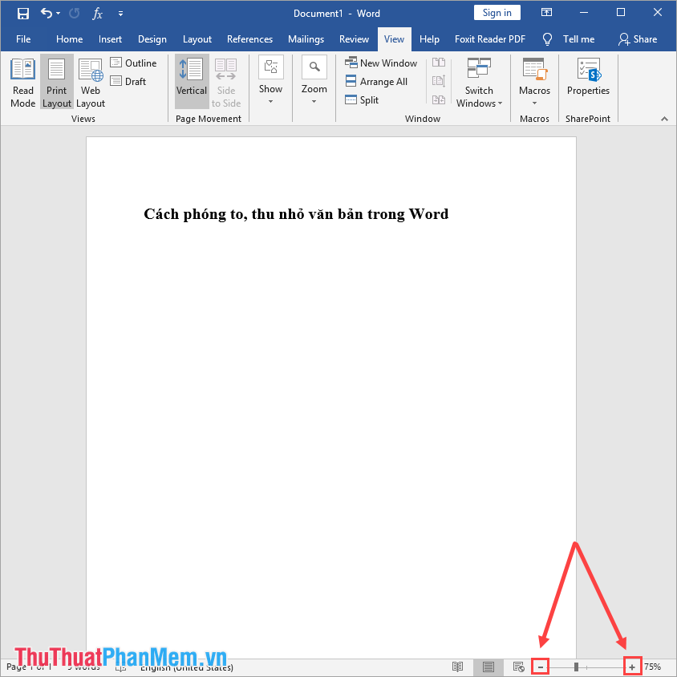Image resolution: width=677 pixels, height=677 pixels.
Task: Switch to the References ribbon tab
Action: pyautogui.click(x=249, y=39)
